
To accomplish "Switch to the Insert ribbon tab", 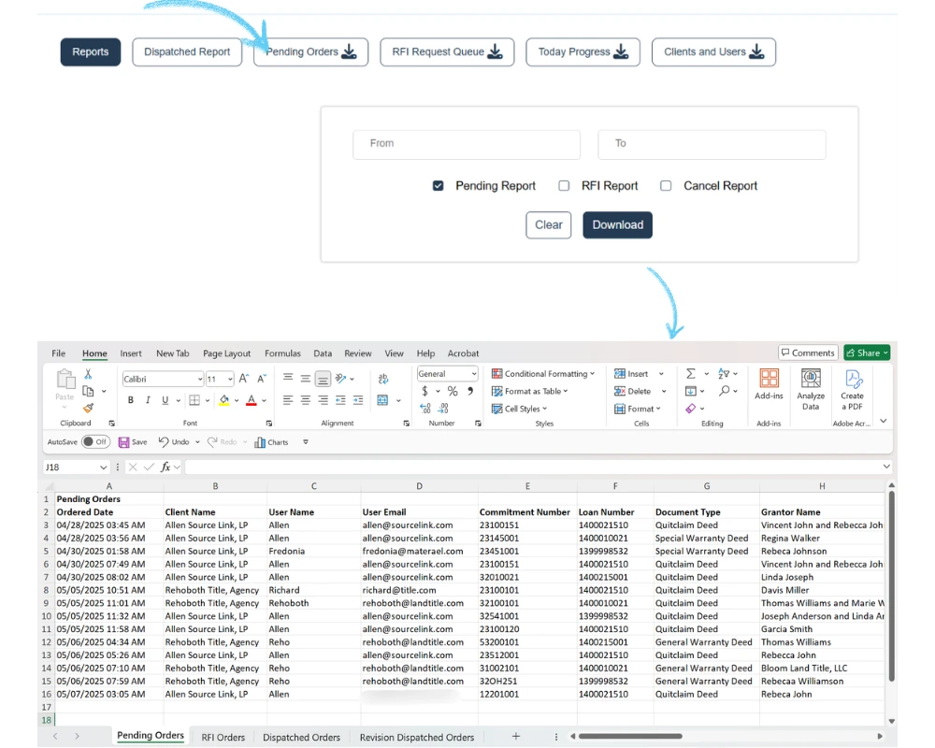I will point(131,353).
